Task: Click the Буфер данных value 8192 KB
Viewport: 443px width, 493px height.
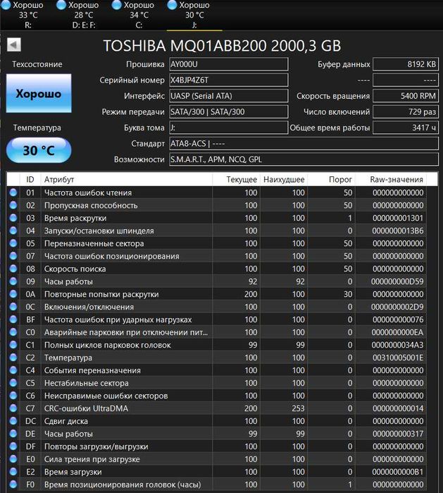Action: point(406,64)
